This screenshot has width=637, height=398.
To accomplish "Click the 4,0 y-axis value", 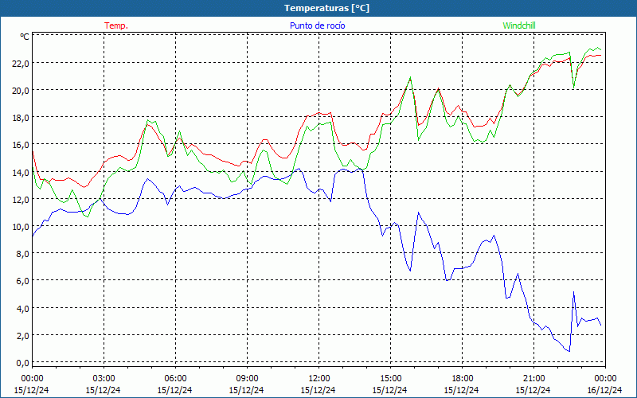I will click(x=23, y=308).
